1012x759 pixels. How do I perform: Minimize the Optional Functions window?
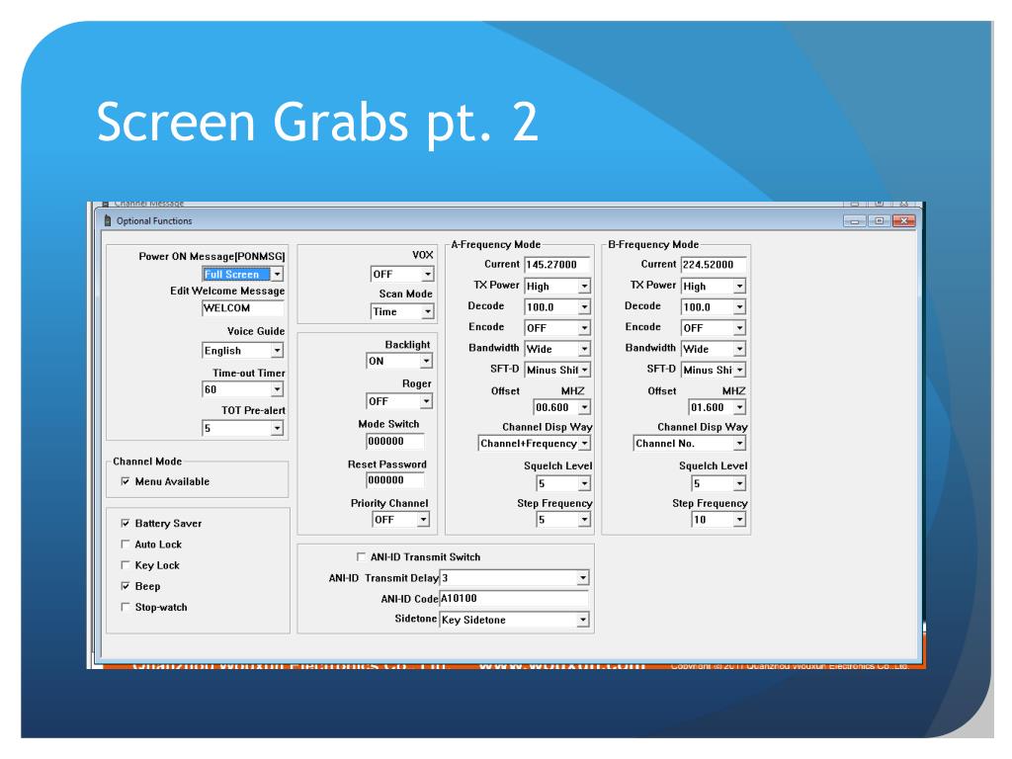pos(855,220)
